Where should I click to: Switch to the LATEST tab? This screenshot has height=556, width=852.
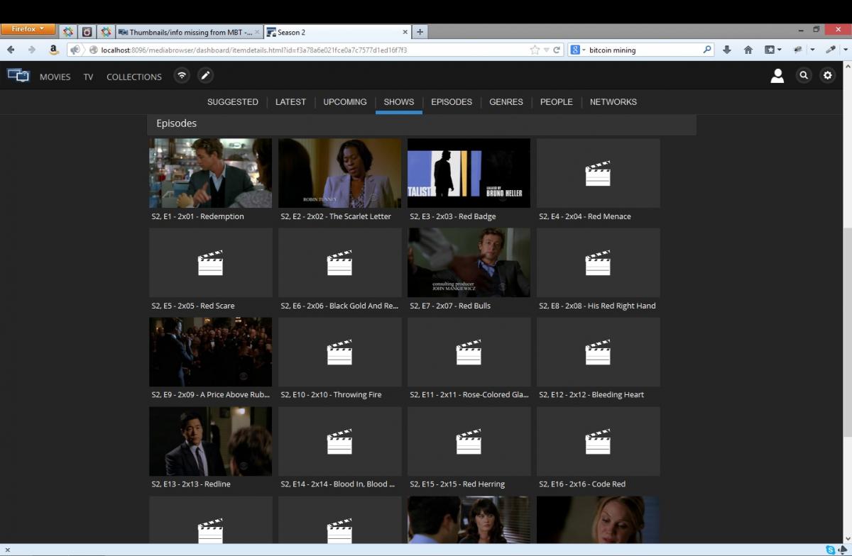(290, 102)
